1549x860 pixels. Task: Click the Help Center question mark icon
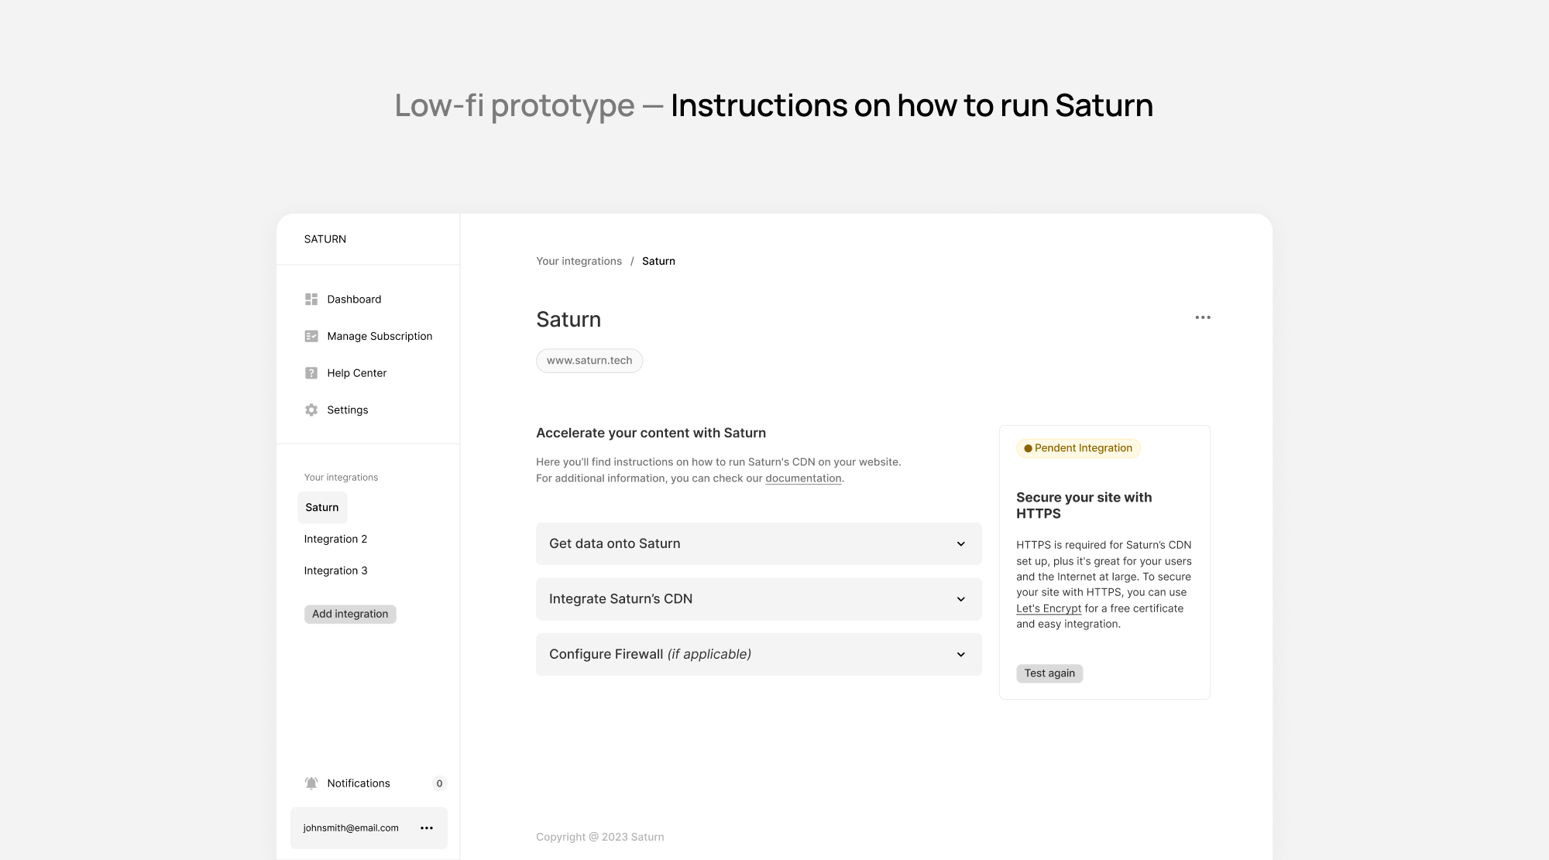pyautogui.click(x=311, y=373)
